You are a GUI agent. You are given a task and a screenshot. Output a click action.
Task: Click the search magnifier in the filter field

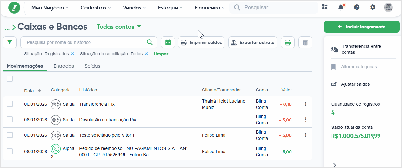pyautogui.click(x=150, y=42)
